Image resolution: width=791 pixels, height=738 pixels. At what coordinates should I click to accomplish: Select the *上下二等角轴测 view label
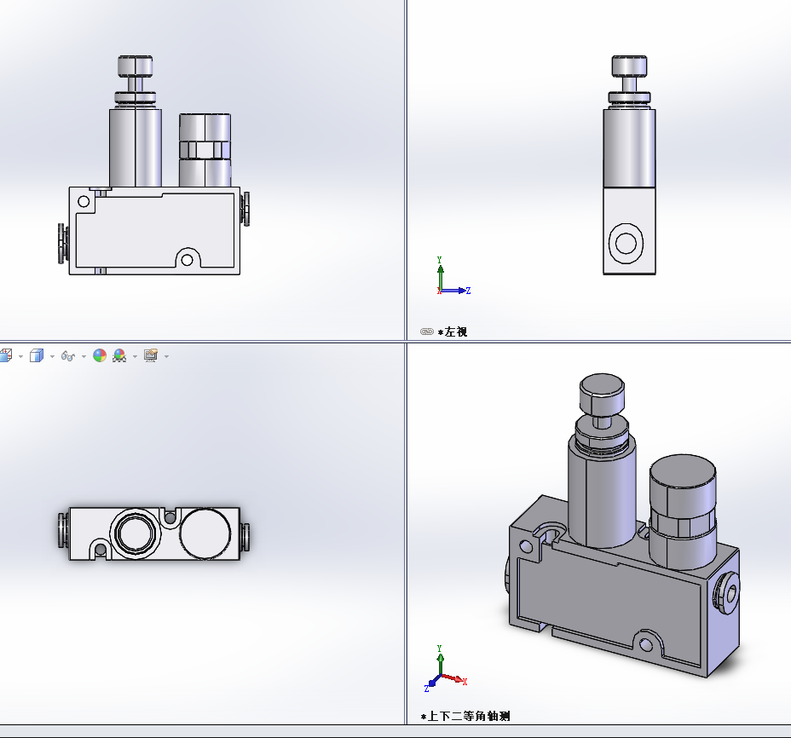coord(465,717)
